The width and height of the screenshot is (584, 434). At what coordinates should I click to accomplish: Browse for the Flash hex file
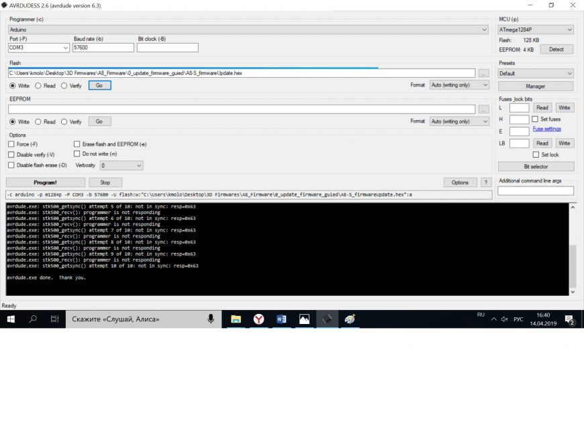[x=483, y=73]
